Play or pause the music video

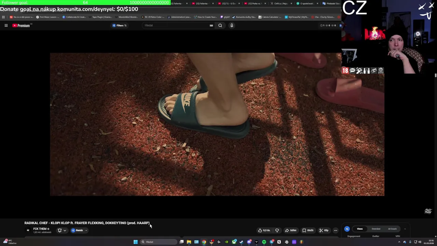217,124
